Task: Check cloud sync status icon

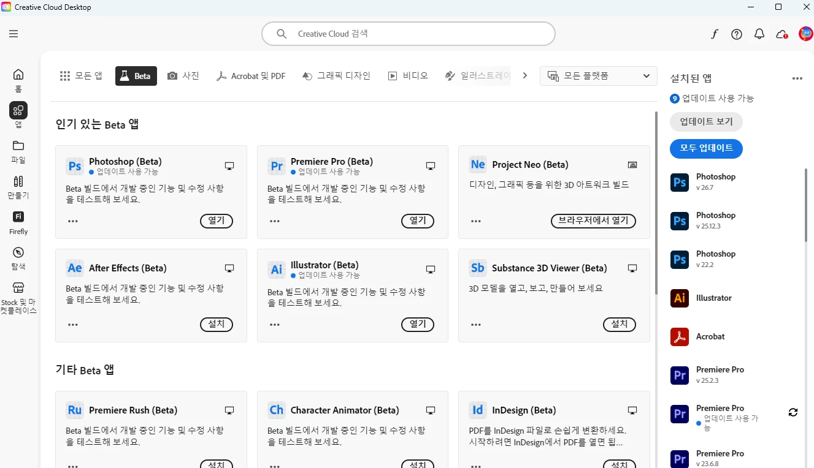Action: pyautogui.click(x=782, y=34)
